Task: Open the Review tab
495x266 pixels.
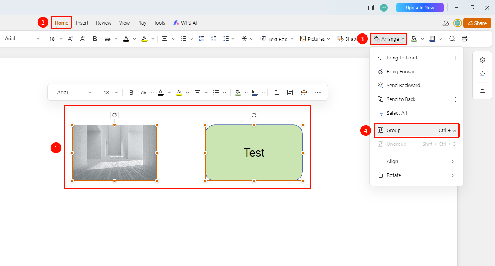Action: 104,23
